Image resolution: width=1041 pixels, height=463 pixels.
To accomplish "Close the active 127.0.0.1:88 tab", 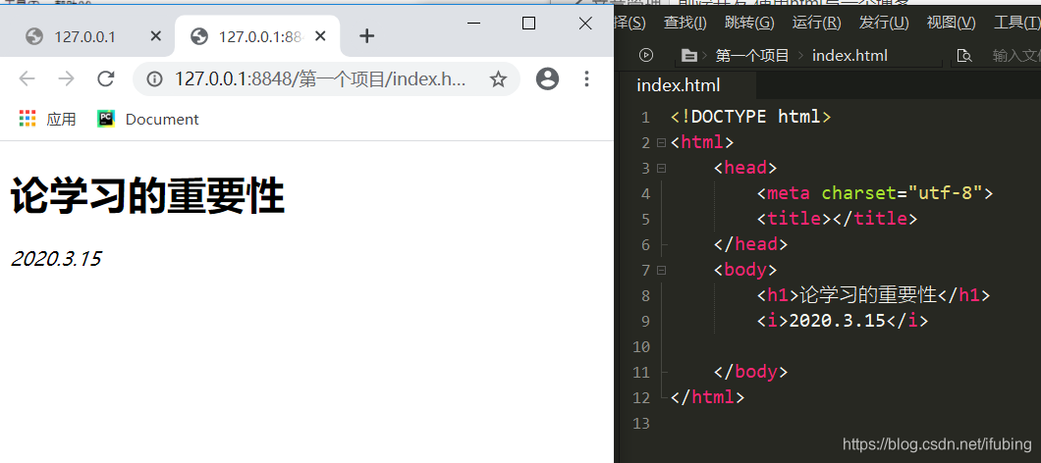I will pyautogui.click(x=321, y=36).
